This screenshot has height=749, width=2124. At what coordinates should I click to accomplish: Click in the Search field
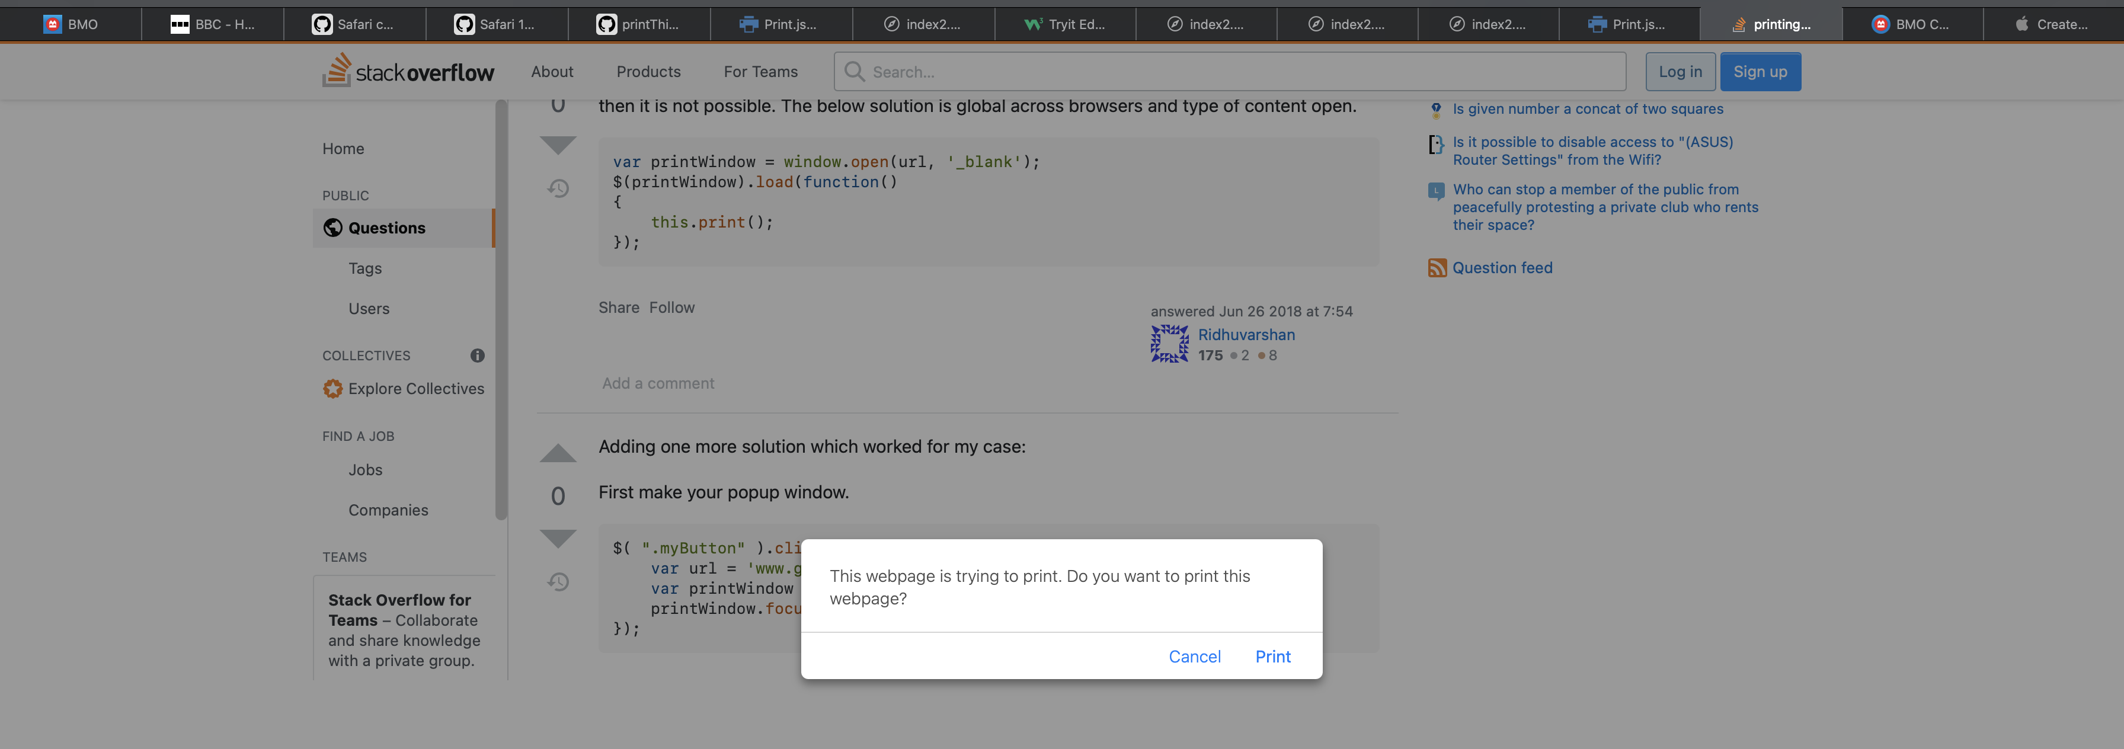(1237, 72)
